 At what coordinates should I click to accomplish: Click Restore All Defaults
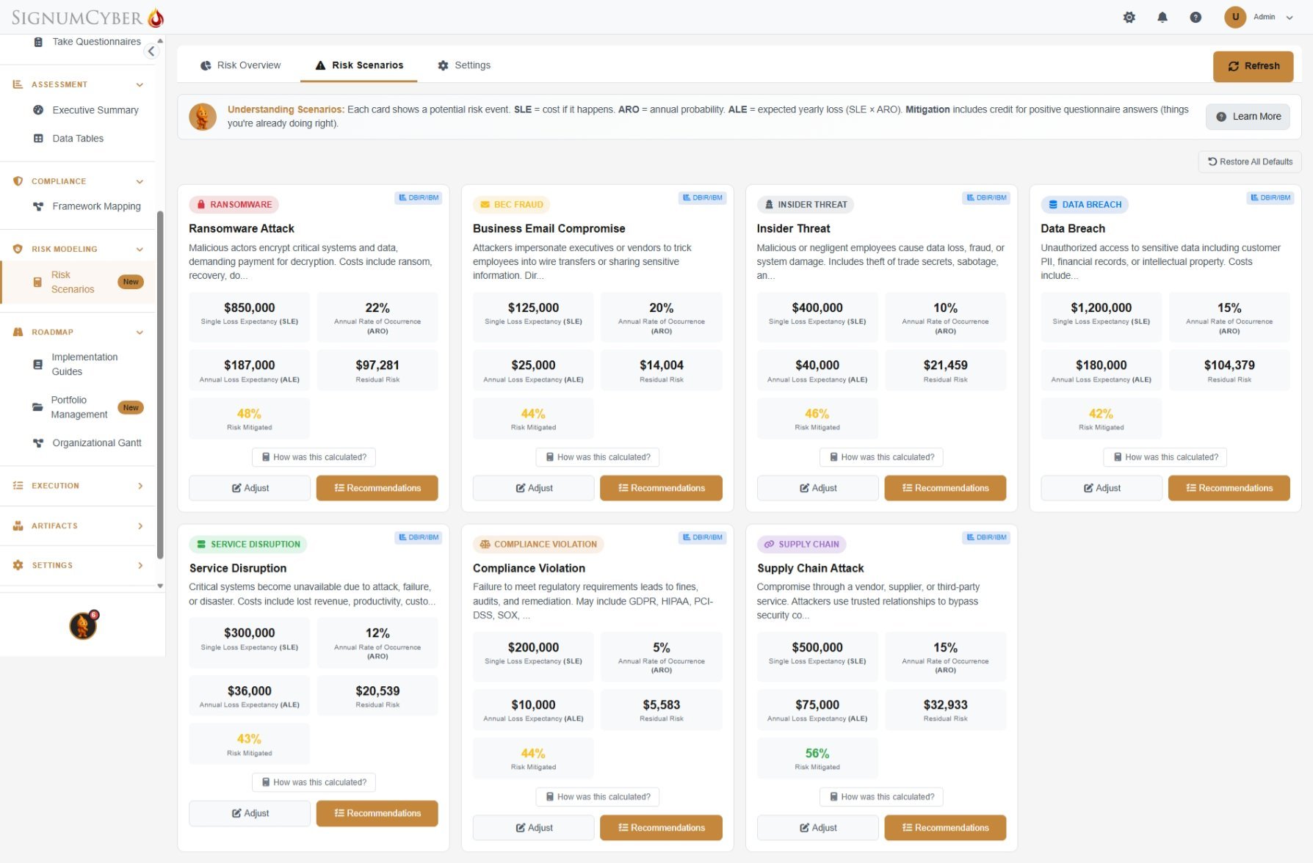point(1249,161)
